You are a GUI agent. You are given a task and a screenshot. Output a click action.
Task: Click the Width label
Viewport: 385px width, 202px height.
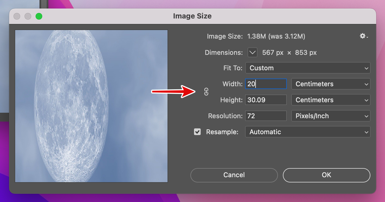(x=233, y=84)
